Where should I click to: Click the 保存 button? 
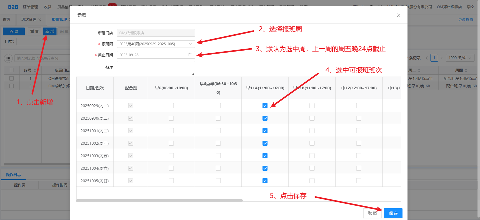click(x=393, y=213)
